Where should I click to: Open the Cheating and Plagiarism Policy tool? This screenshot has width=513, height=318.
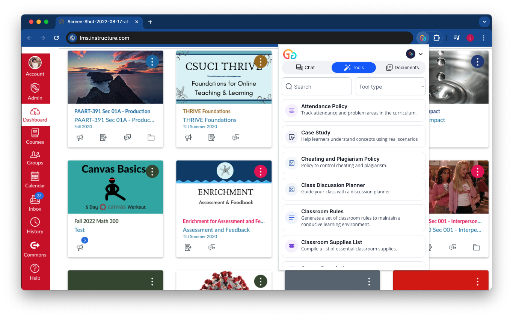pyautogui.click(x=354, y=163)
